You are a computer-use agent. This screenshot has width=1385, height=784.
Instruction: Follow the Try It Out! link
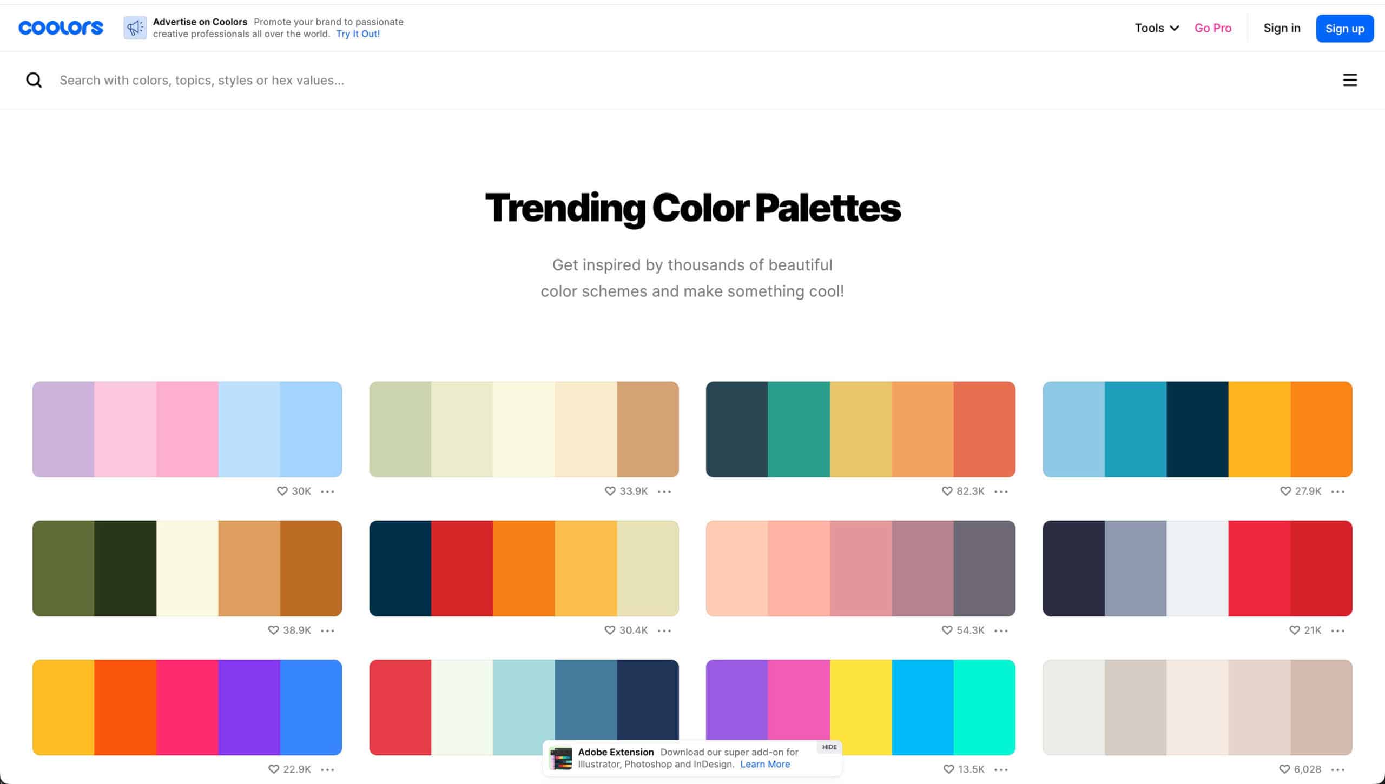click(358, 34)
